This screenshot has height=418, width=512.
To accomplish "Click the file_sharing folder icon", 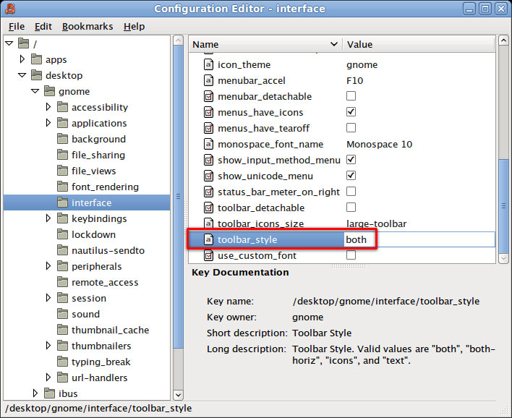I will (62, 155).
